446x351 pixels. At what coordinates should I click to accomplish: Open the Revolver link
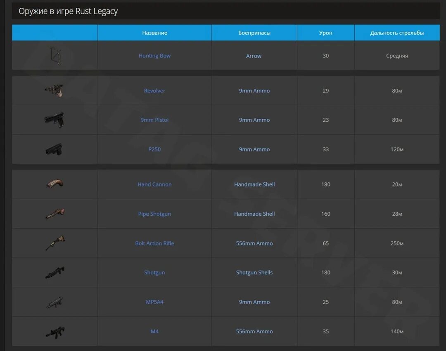154,91
